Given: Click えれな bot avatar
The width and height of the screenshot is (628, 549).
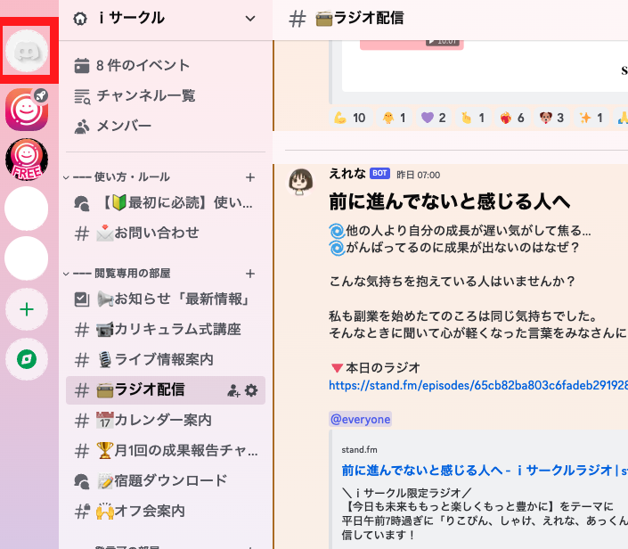Looking at the screenshot, I should [301, 182].
